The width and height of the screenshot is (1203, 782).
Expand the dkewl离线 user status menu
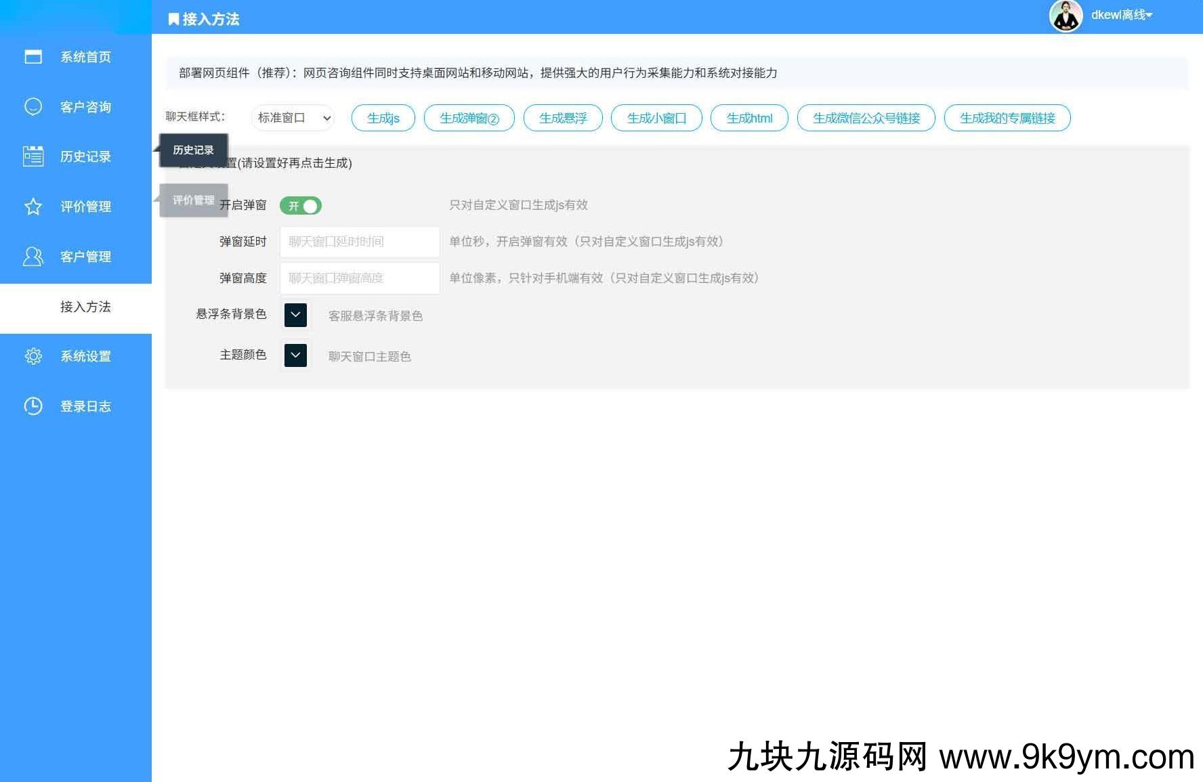click(x=1121, y=15)
